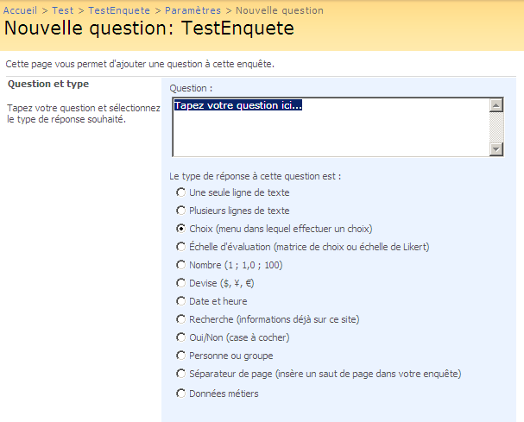Pick the 'Recherche' radio button

(181, 319)
